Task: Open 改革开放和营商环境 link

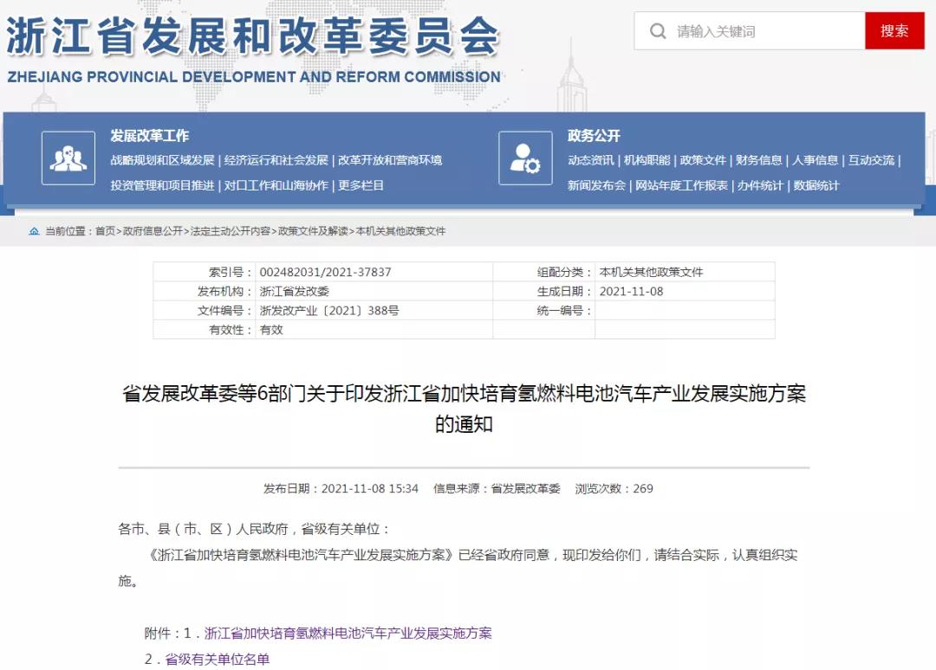Action: pos(390,160)
